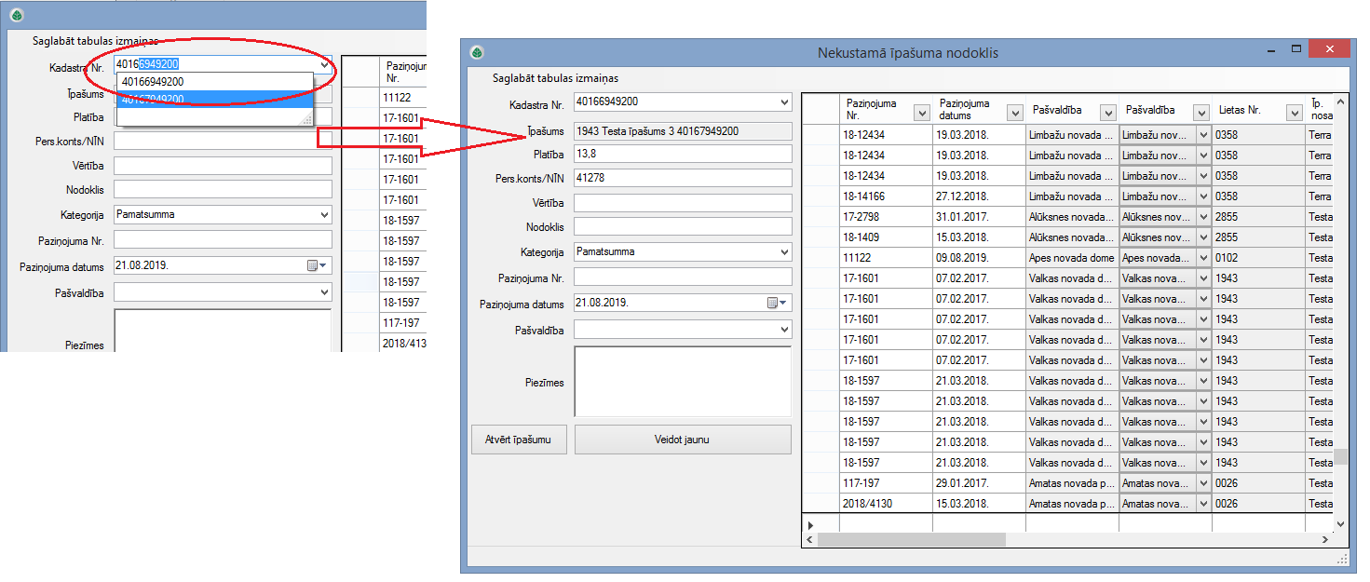Expand Kategorija dropdown showing Pamatsumma in main window
The image size is (1370, 582).
click(782, 251)
